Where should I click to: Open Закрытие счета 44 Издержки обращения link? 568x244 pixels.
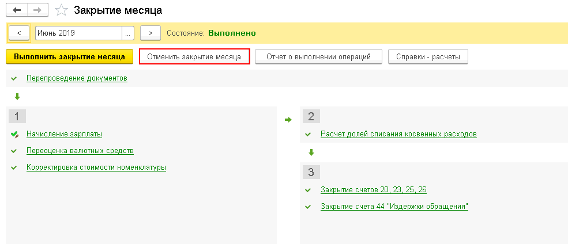click(x=394, y=207)
